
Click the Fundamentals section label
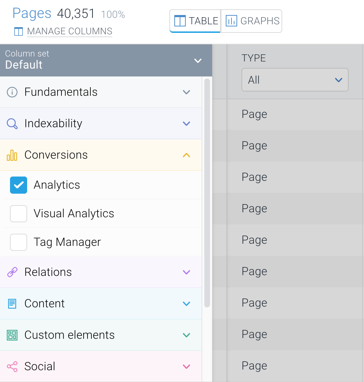[x=61, y=92]
